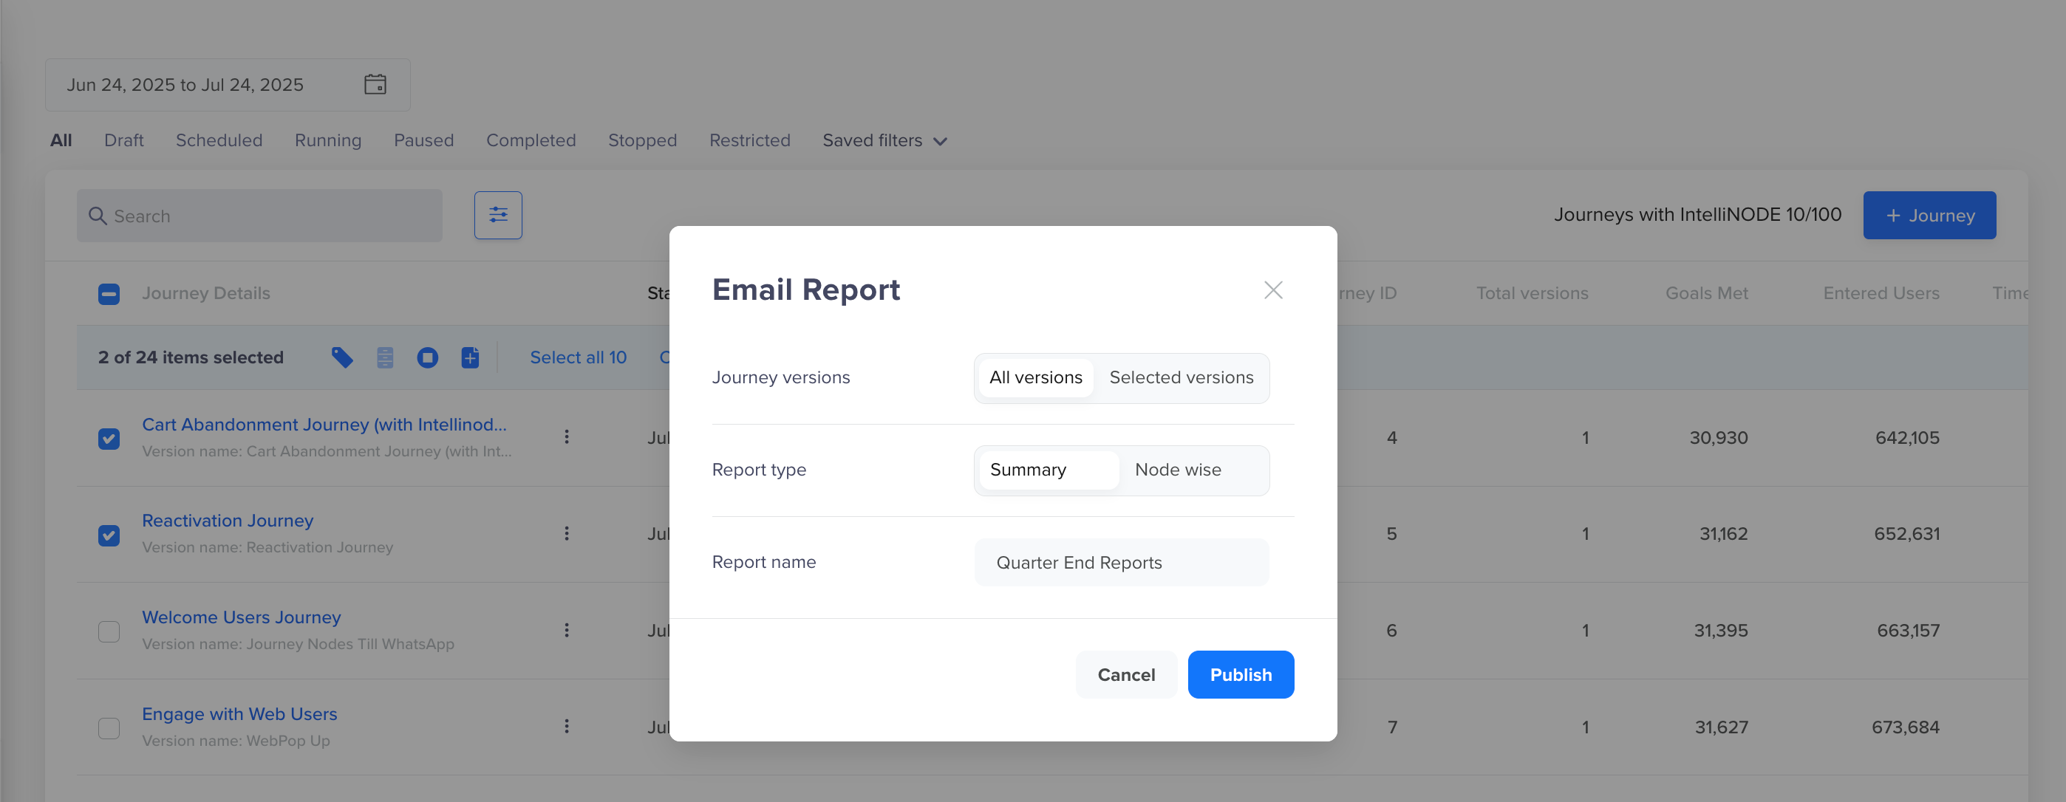This screenshot has width=2066, height=802.
Task: Click the Select all 10 link
Action: click(579, 357)
